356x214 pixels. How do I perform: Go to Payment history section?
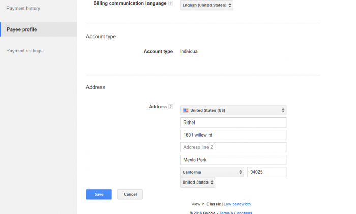tap(23, 9)
